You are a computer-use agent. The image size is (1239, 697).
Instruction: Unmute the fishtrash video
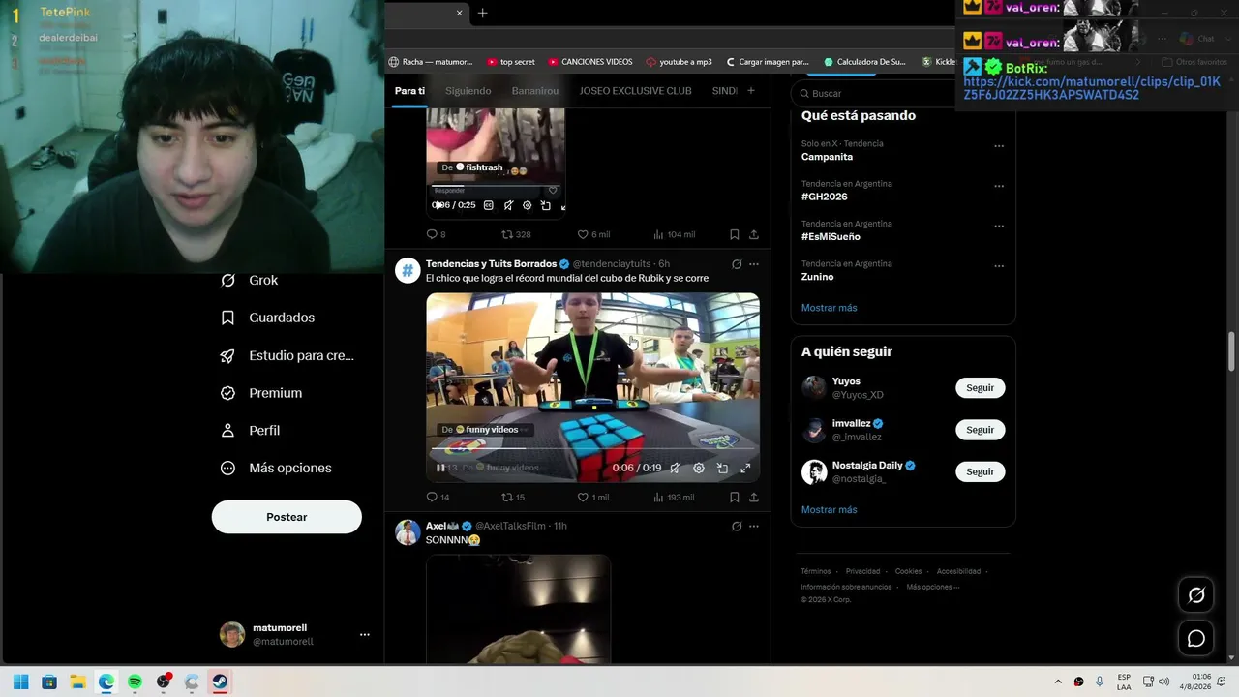[x=508, y=205]
